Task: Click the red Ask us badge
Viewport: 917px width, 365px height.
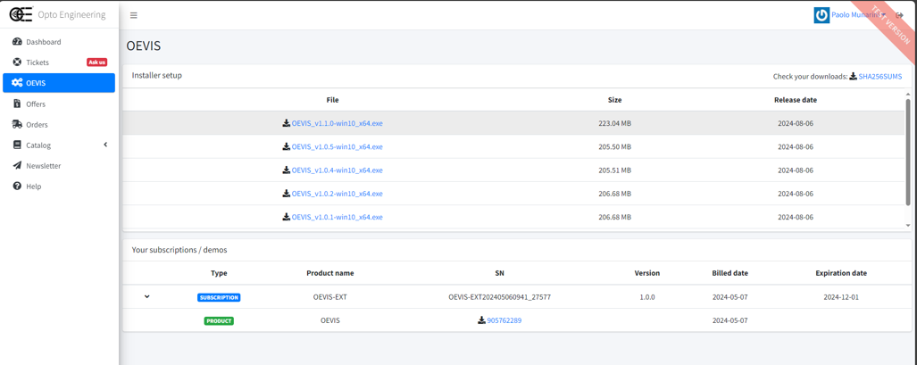Action: tap(97, 62)
